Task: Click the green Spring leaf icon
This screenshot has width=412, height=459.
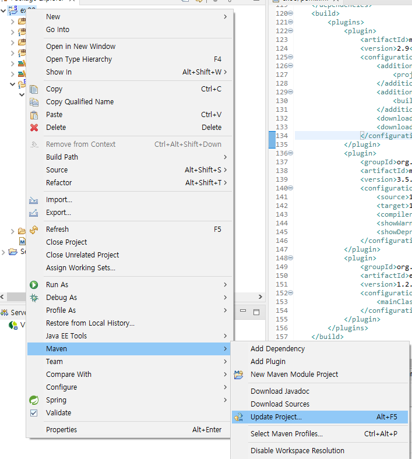Action: pos(34,400)
